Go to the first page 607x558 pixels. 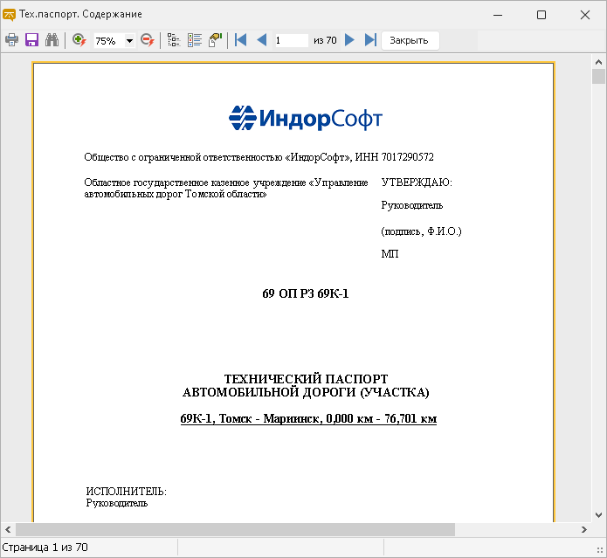click(241, 40)
